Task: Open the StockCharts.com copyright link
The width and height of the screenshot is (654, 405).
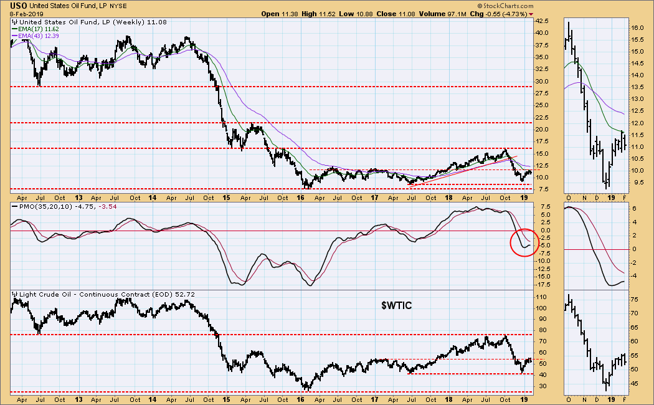Action: coord(505,6)
